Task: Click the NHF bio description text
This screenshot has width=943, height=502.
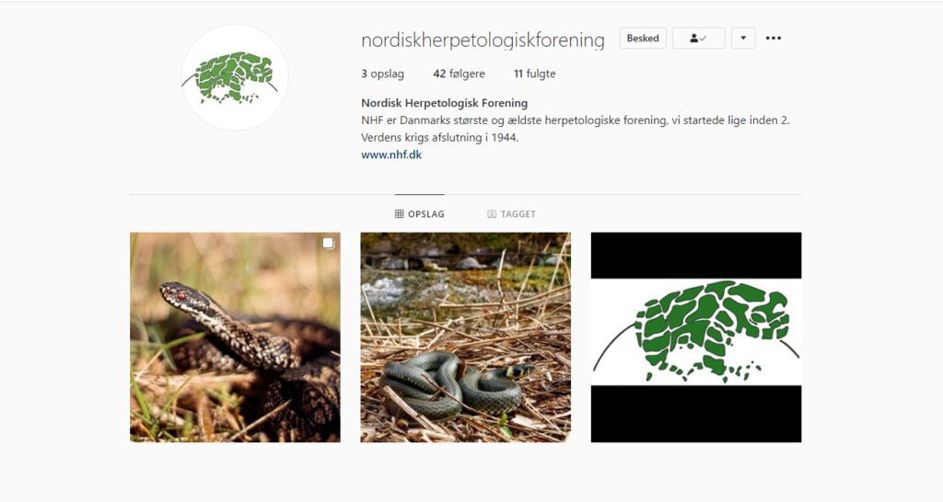Action: pyautogui.click(x=575, y=129)
